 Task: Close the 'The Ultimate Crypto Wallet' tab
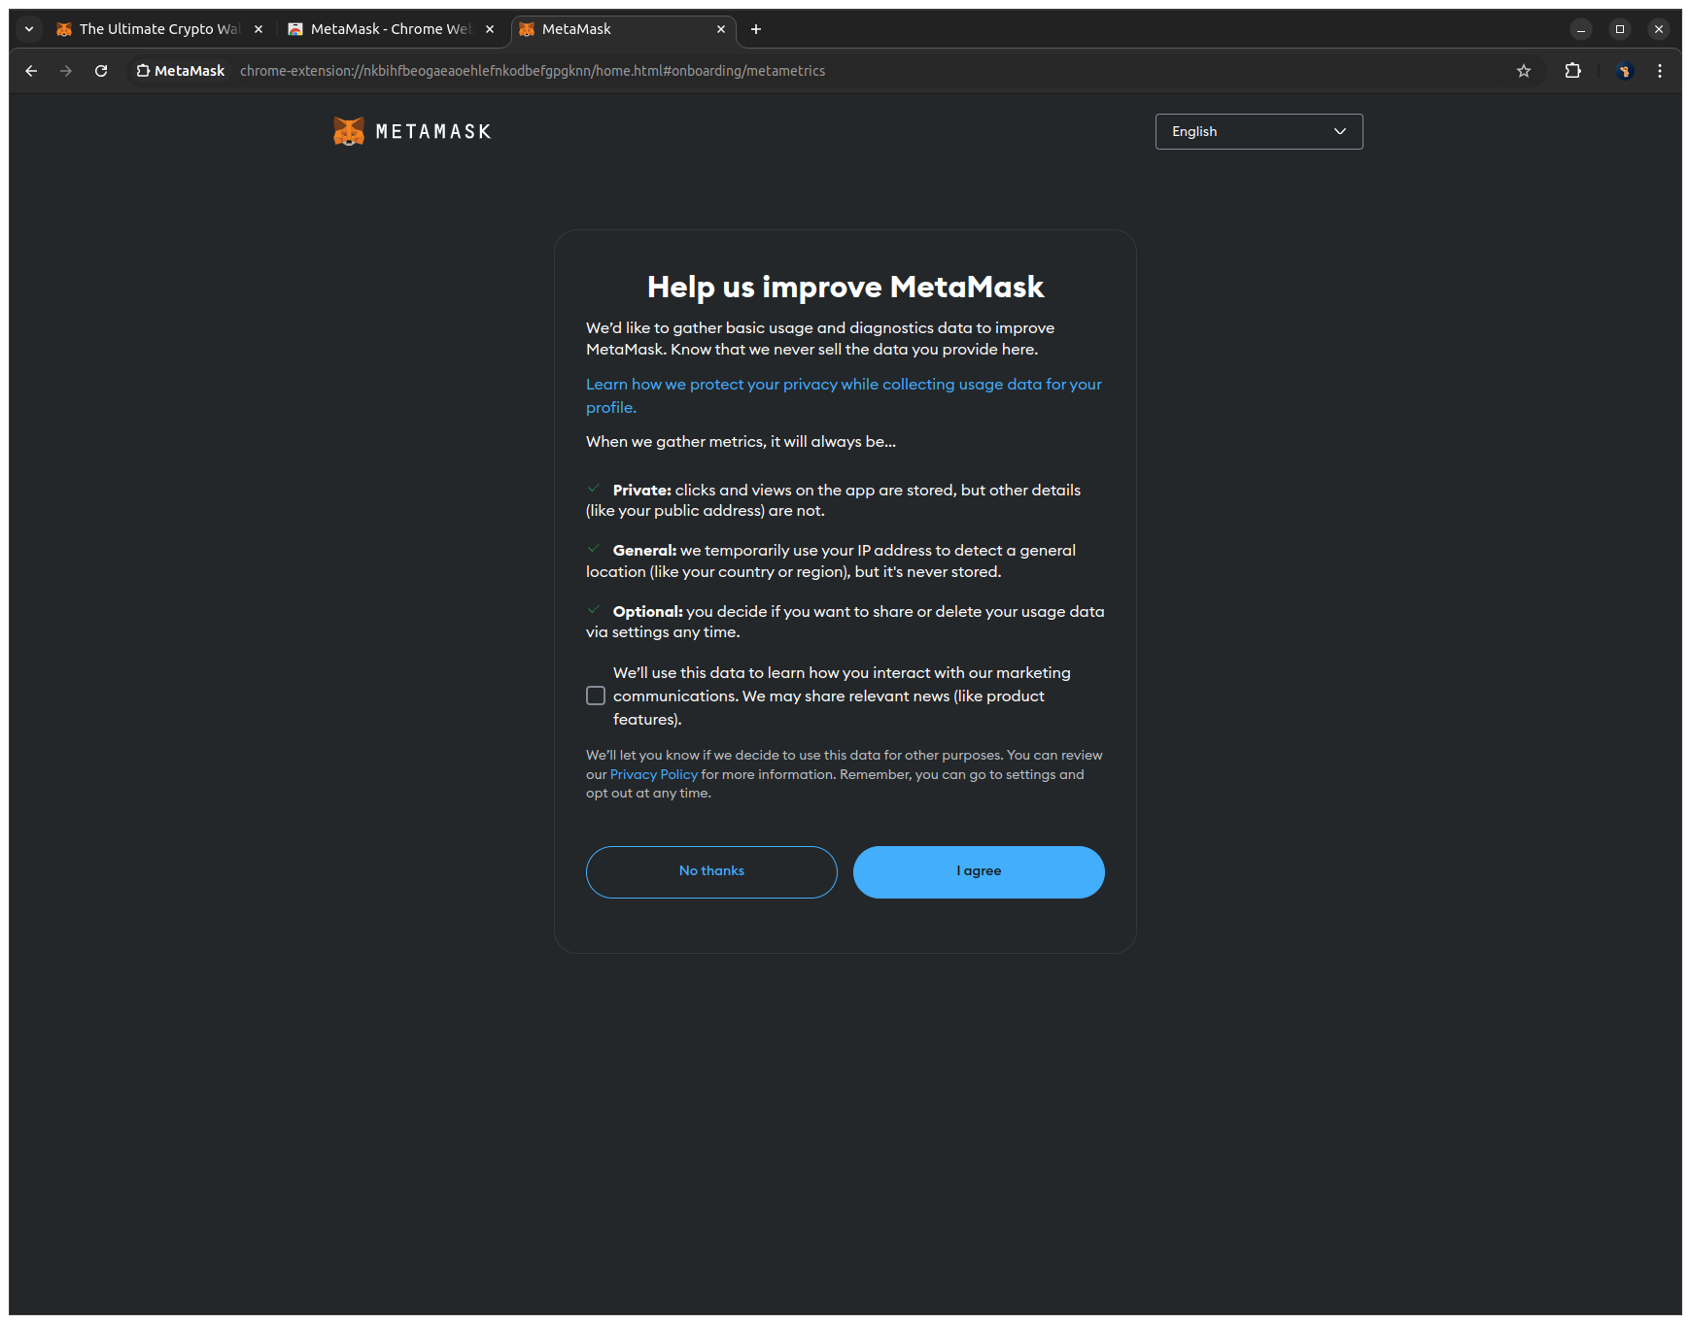(x=259, y=29)
